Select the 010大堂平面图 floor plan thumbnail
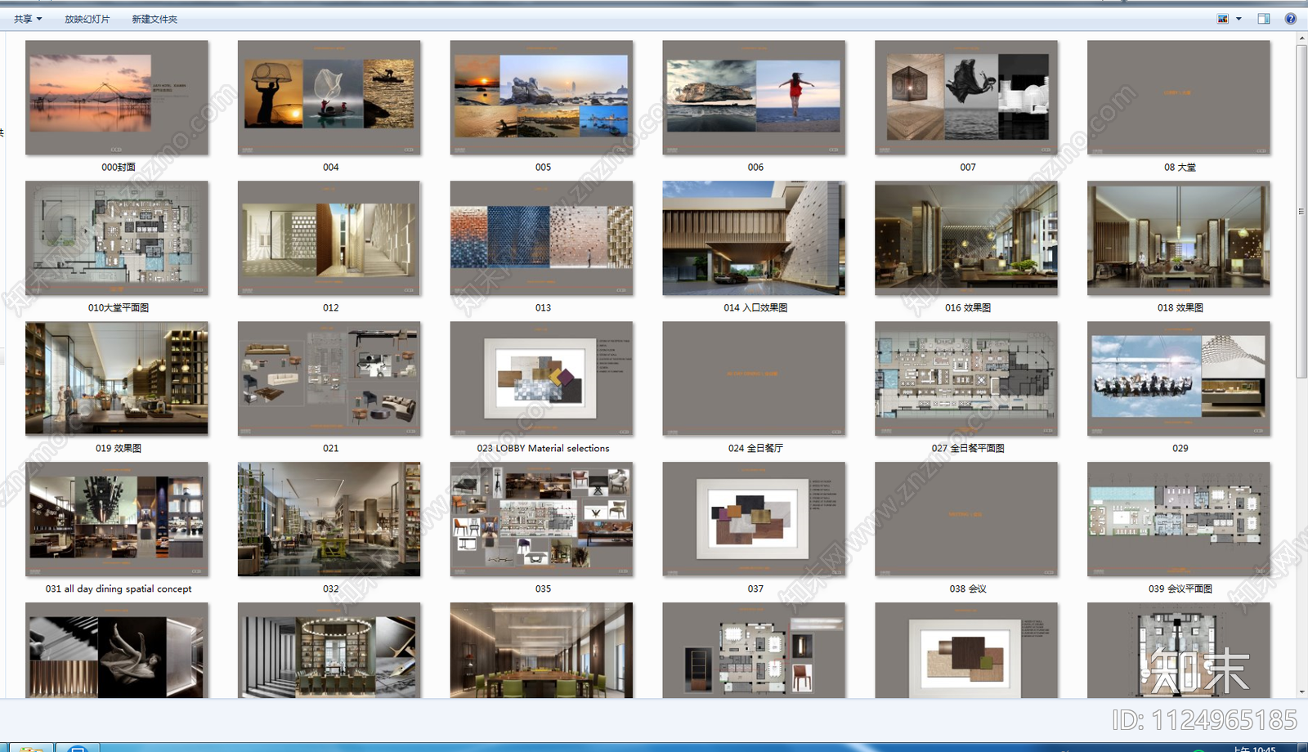 coord(117,238)
